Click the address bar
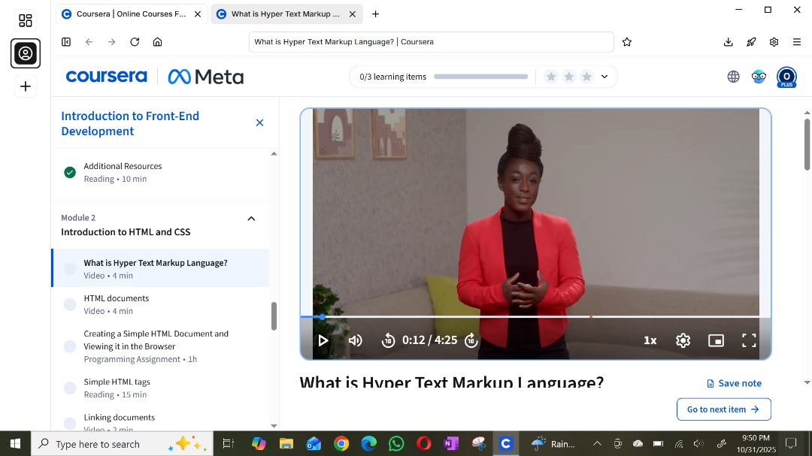 (432, 42)
